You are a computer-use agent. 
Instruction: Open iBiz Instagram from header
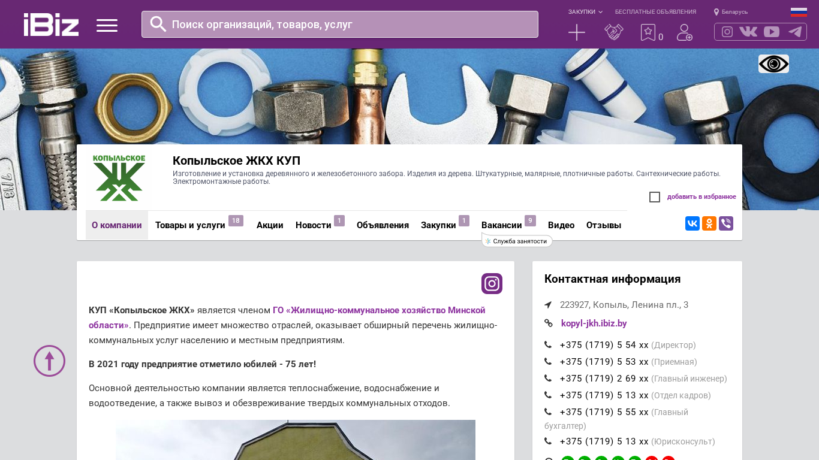[727, 32]
